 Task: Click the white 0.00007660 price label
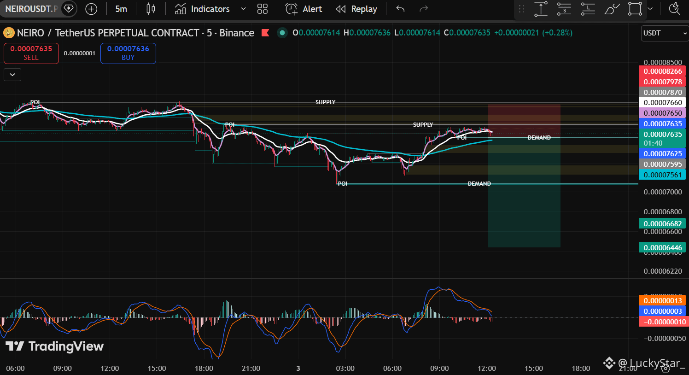pos(662,103)
